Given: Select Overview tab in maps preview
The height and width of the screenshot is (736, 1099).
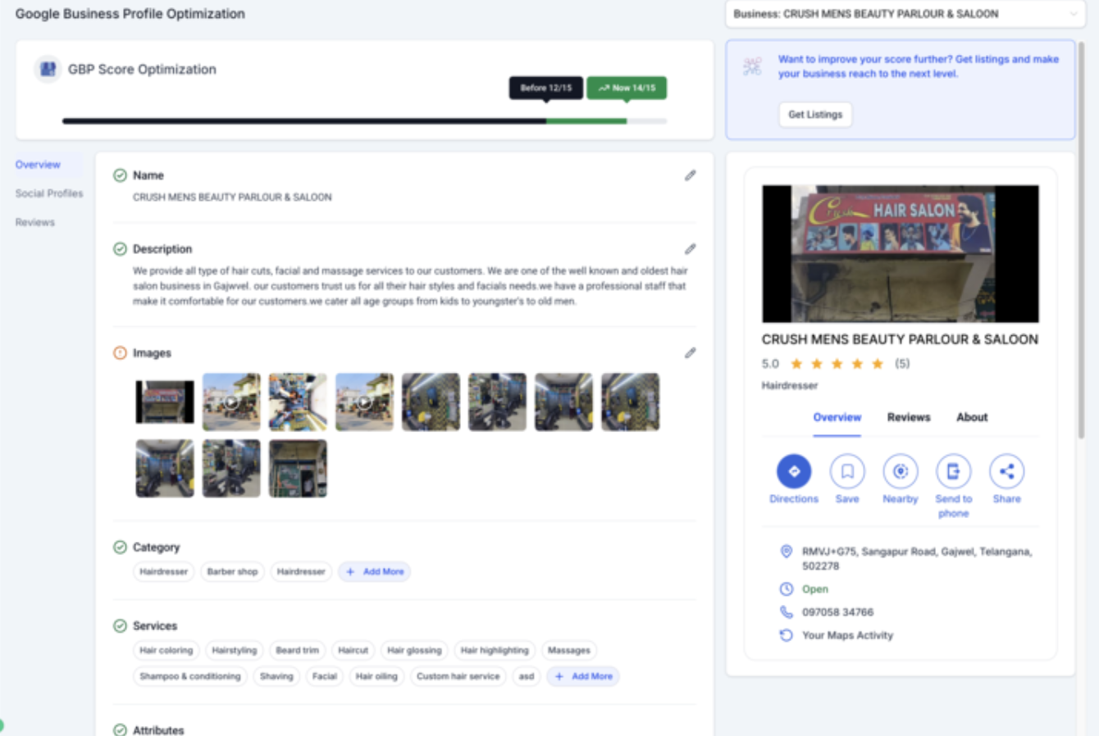Looking at the screenshot, I should tap(837, 417).
